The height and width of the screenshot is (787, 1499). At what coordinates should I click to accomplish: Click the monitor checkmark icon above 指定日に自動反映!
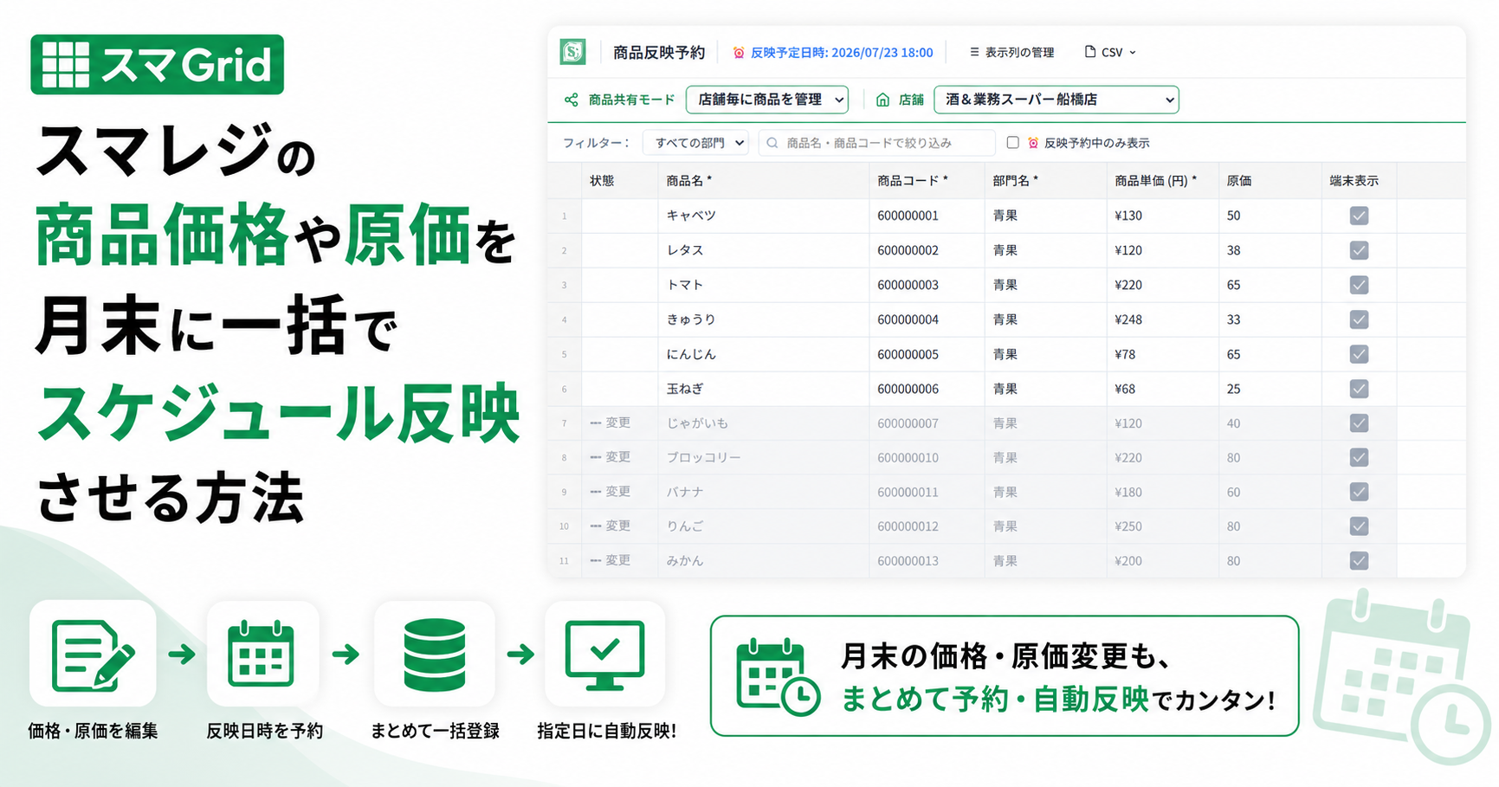(x=604, y=655)
